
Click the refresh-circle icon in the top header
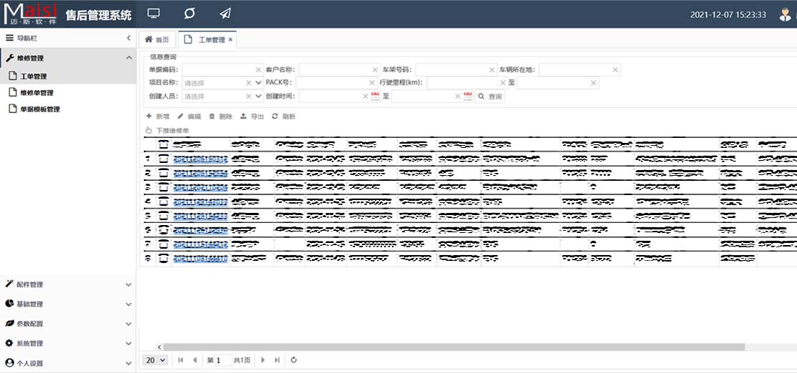[189, 14]
